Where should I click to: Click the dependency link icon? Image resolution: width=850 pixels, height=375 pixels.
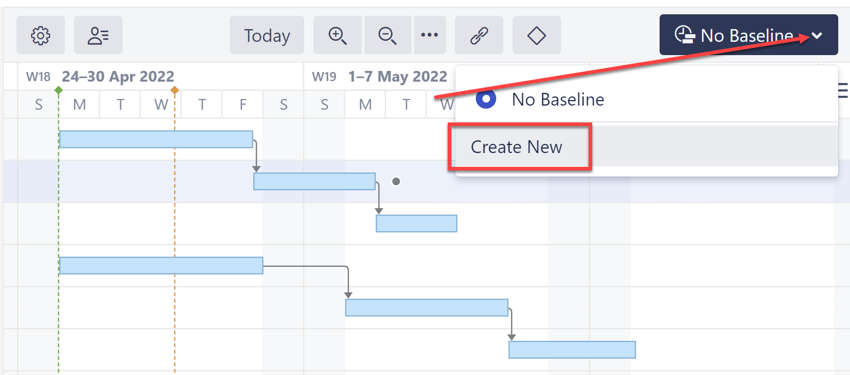coord(479,35)
